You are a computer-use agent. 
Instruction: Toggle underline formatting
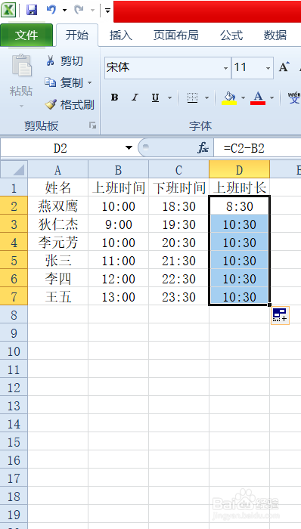pyautogui.click(x=155, y=97)
